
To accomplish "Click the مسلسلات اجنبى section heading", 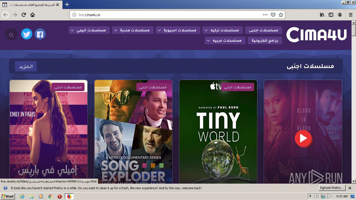I will [310, 66].
